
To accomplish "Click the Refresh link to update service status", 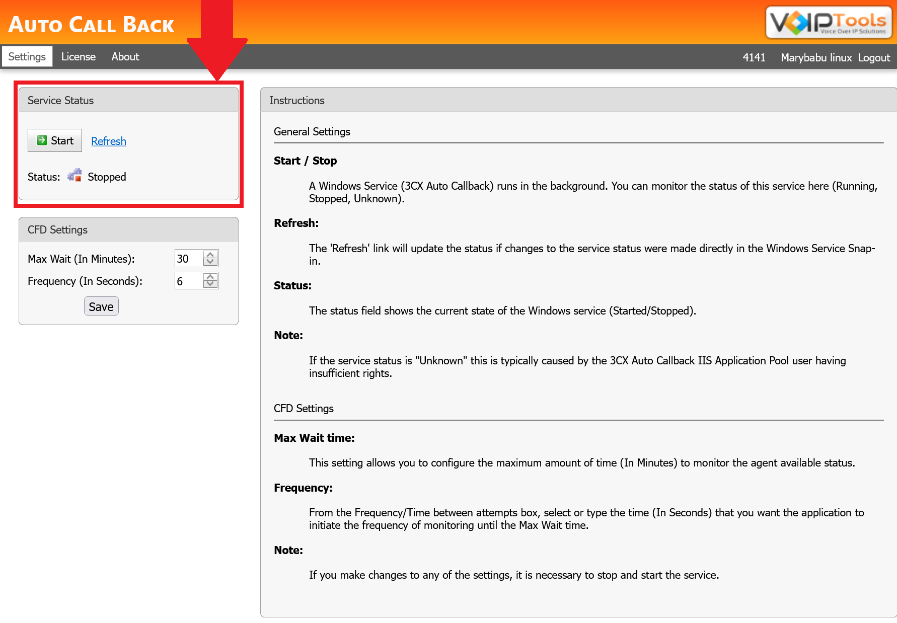I will point(108,141).
